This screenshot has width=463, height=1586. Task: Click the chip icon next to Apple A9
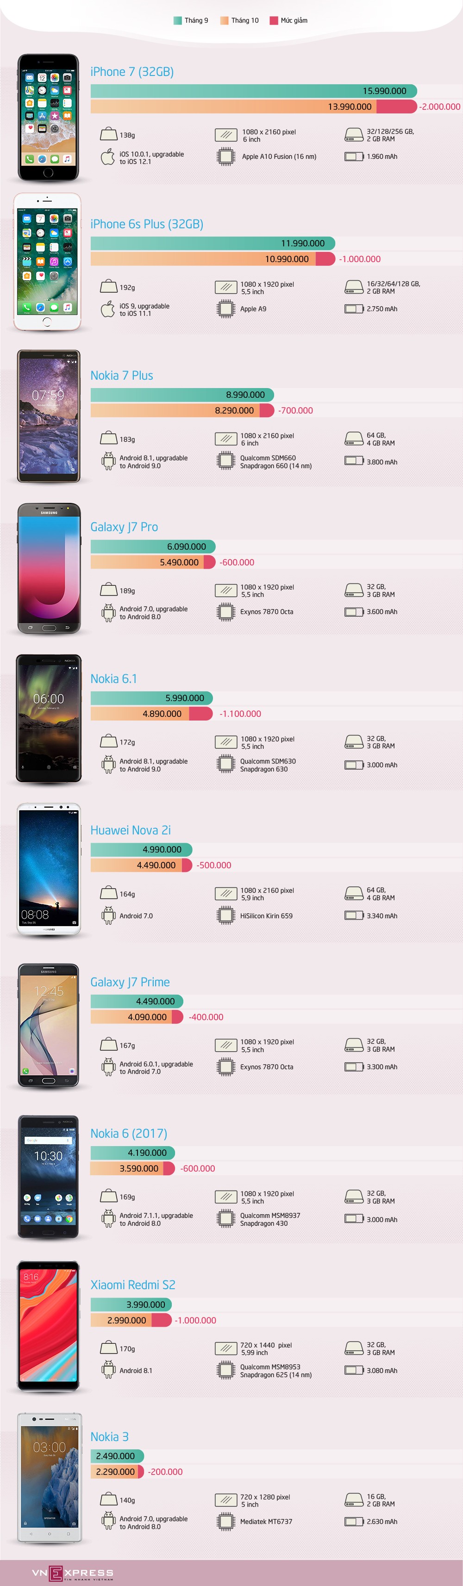tap(226, 308)
